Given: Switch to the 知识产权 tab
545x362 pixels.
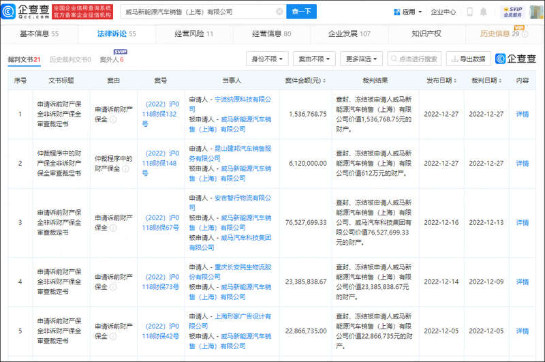Looking at the screenshot, I should pyautogui.click(x=426, y=33).
